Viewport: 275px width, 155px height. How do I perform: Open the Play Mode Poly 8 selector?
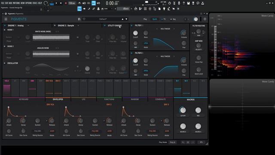pos(173,143)
